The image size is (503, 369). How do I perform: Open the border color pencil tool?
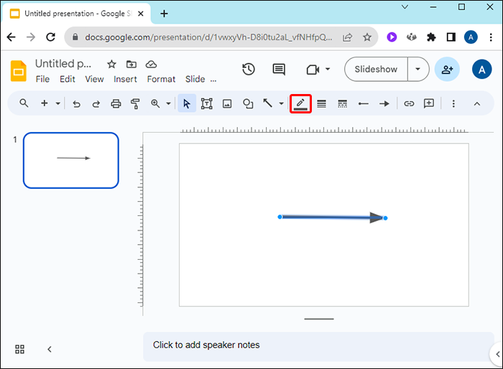pos(300,103)
